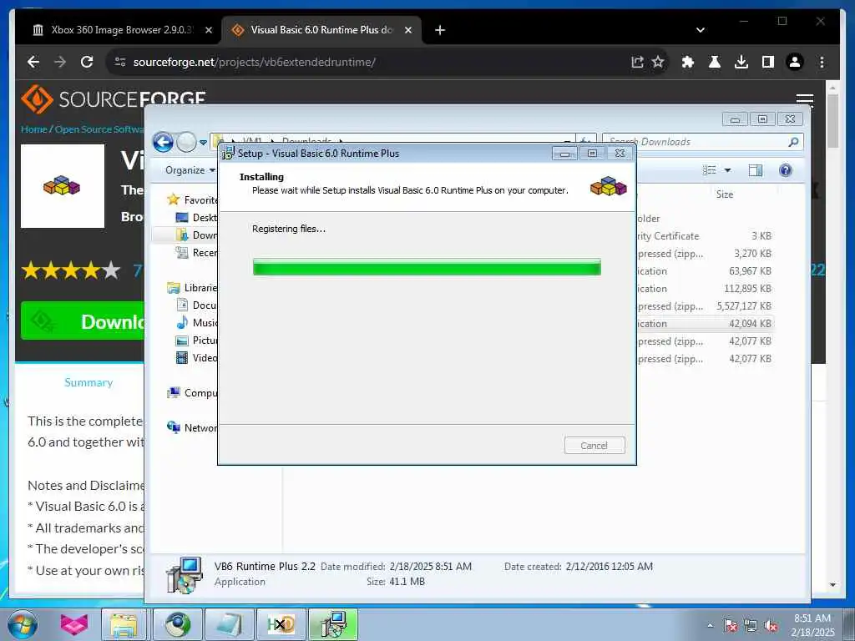Click Explorer forward arrow button

[186, 142]
